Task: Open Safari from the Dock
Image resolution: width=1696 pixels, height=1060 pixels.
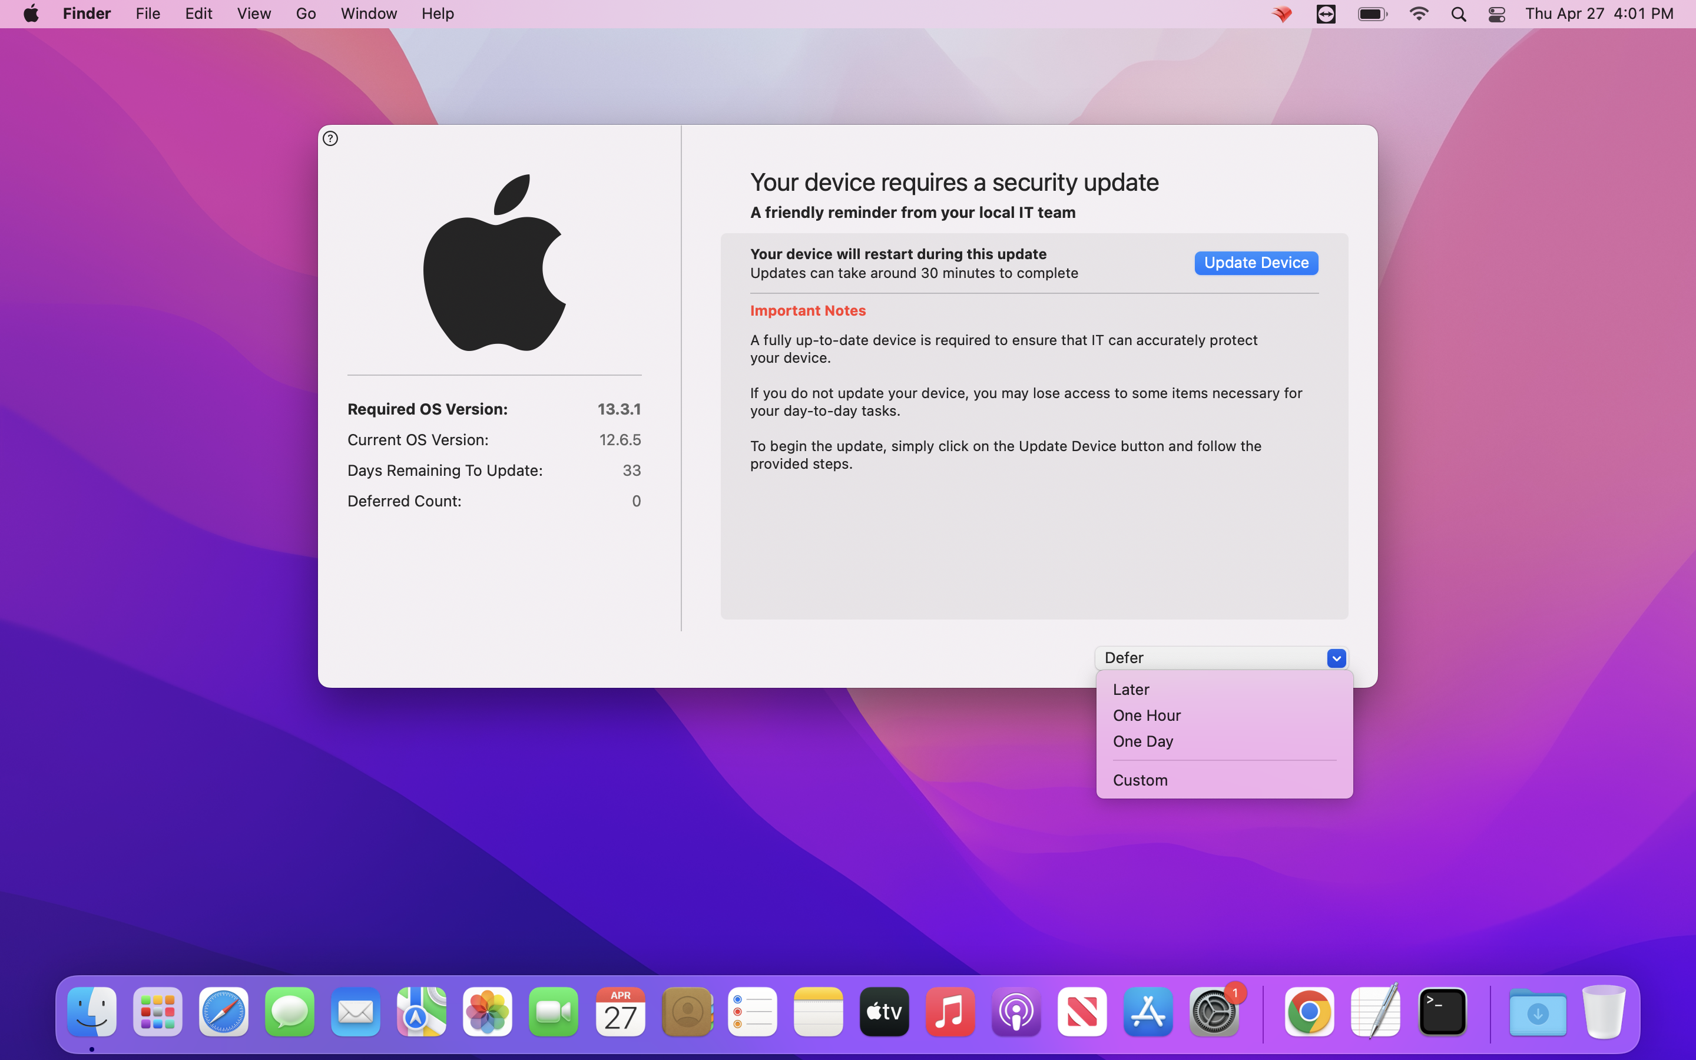Action: pos(224,1012)
